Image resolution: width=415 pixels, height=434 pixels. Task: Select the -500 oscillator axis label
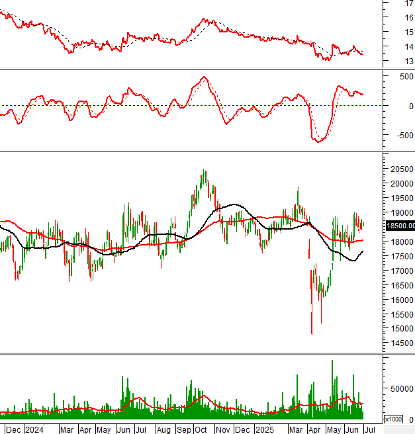[x=405, y=136]
